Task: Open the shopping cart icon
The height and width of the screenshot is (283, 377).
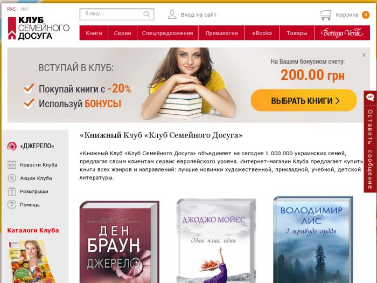Action: (326, 15)
